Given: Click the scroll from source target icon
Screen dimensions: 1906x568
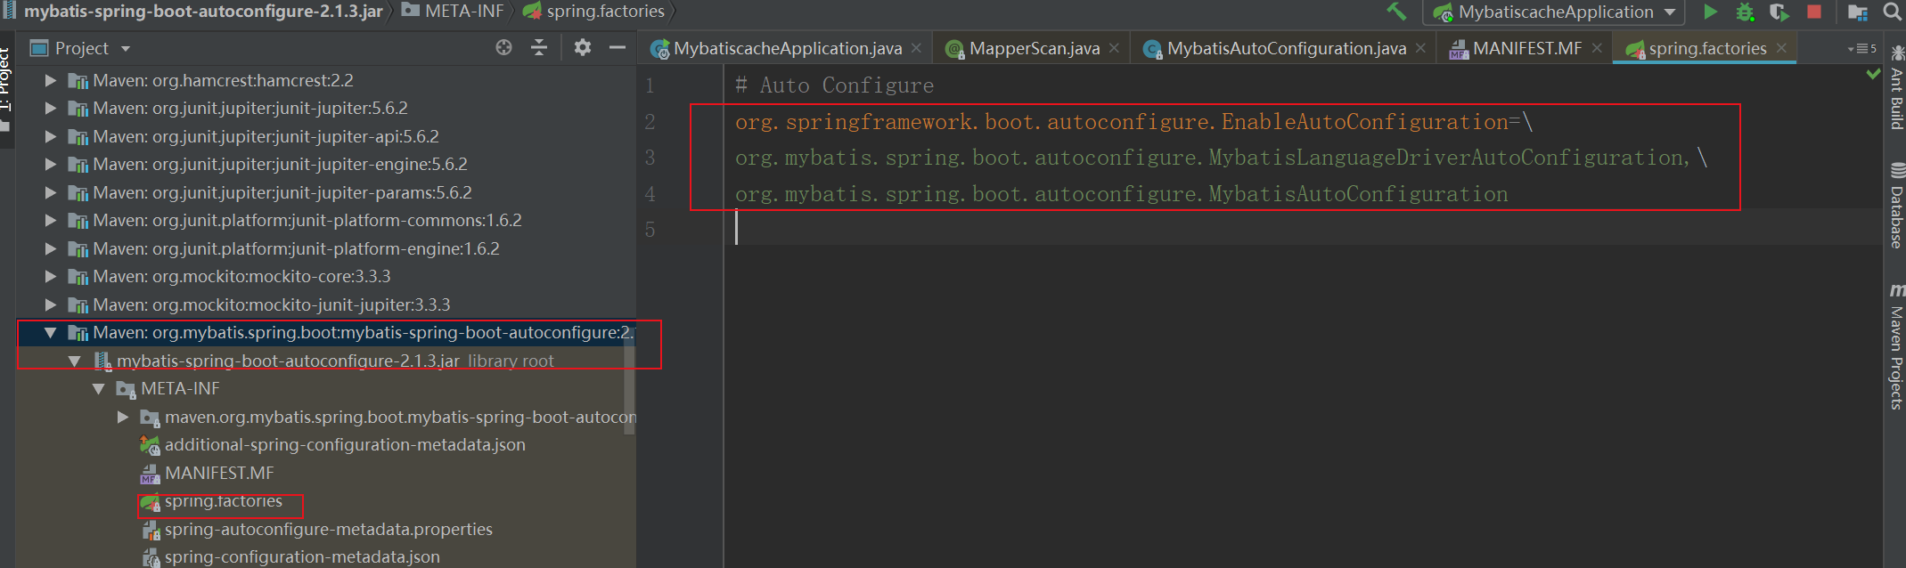Looking at the screenshot, I should pyautogui.click(x=503, y=48).
